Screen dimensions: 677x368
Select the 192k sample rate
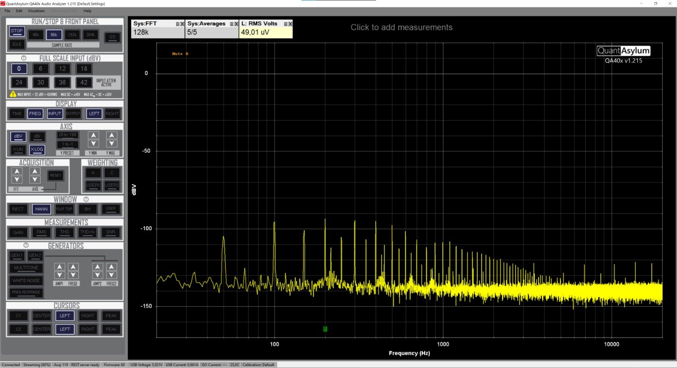coord(72,35)
